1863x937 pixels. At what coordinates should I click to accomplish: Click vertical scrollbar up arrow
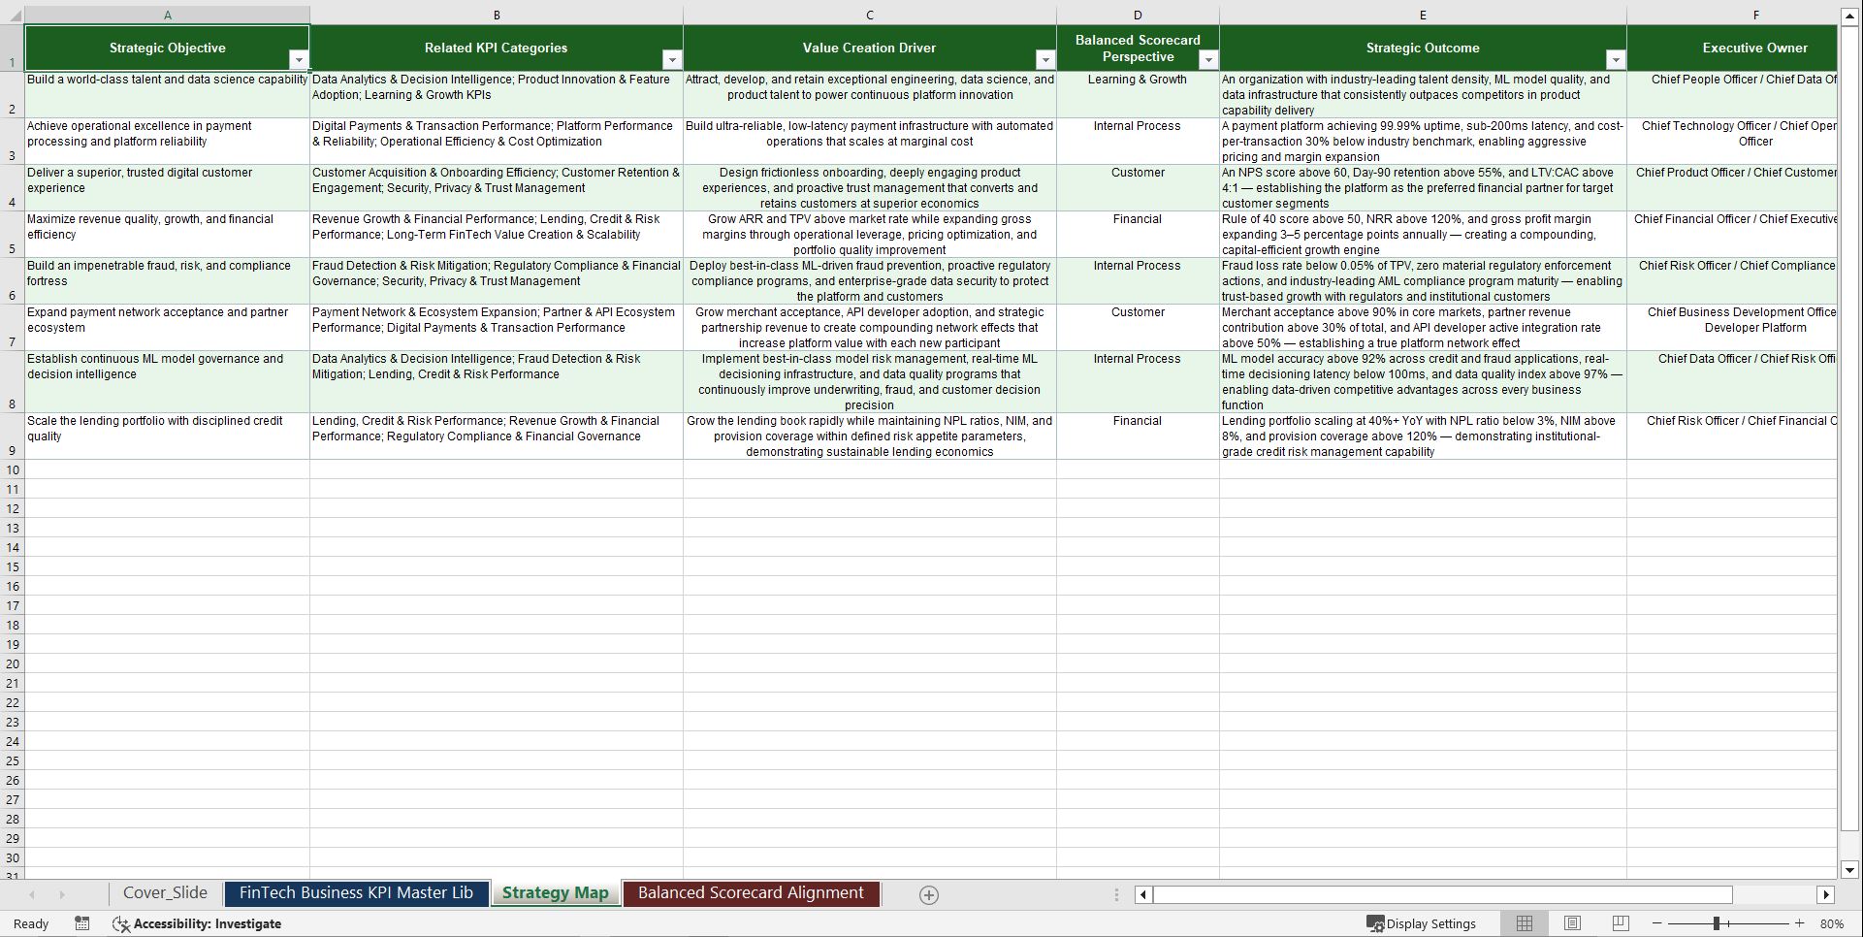point(1849,16)
